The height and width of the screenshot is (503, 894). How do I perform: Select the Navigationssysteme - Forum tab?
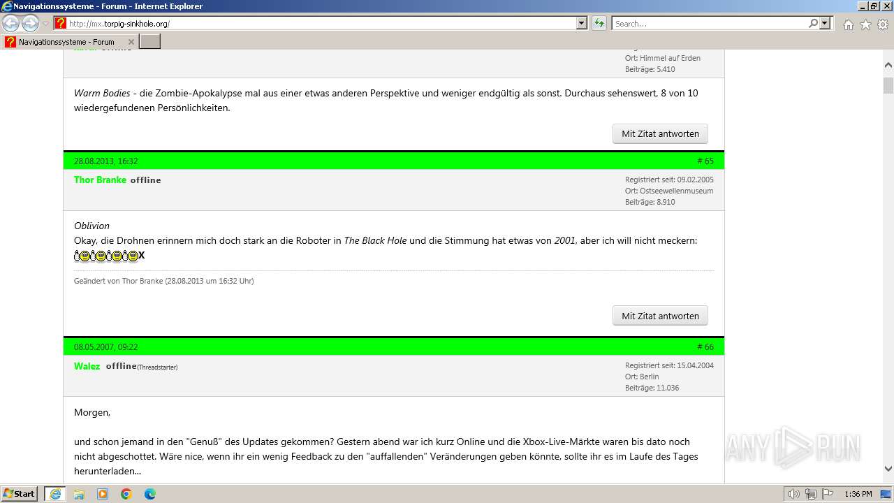click(x=69, y=42)
